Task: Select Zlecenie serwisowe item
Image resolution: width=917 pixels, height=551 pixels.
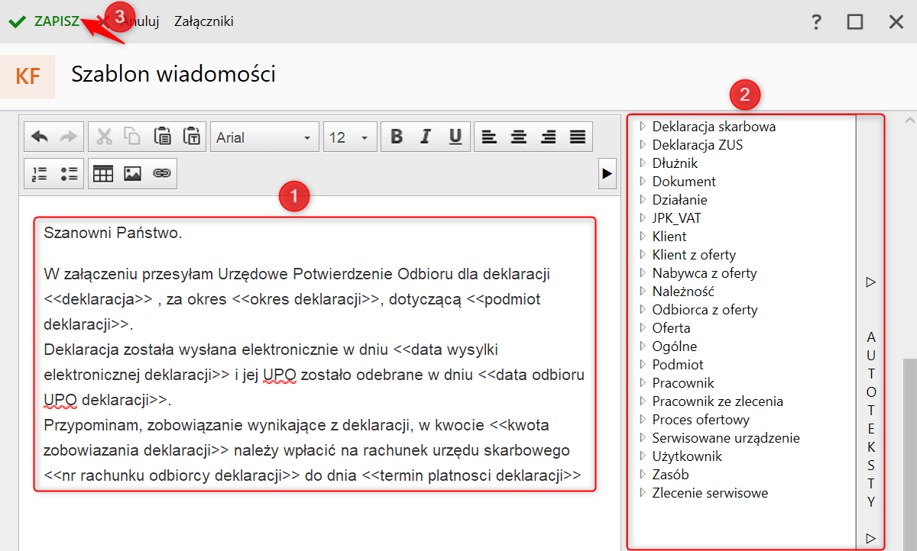Action: click(x=710, y=493)
